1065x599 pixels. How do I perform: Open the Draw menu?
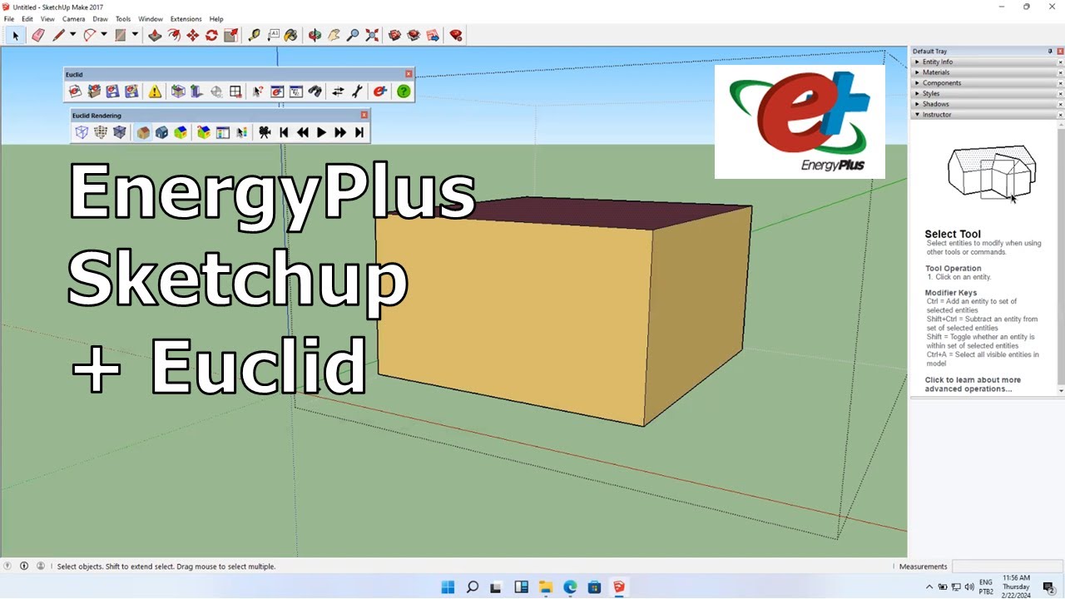(x=100, y=18)
